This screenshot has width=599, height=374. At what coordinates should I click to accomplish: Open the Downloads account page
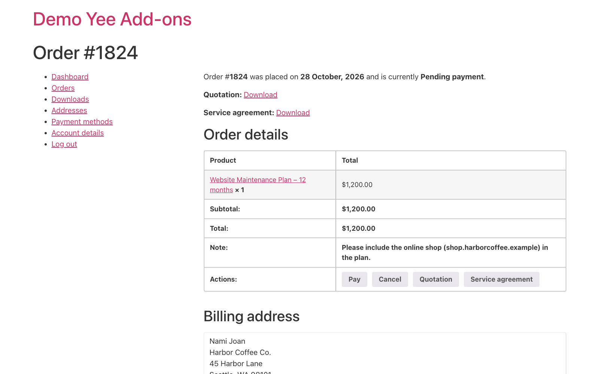70,99
